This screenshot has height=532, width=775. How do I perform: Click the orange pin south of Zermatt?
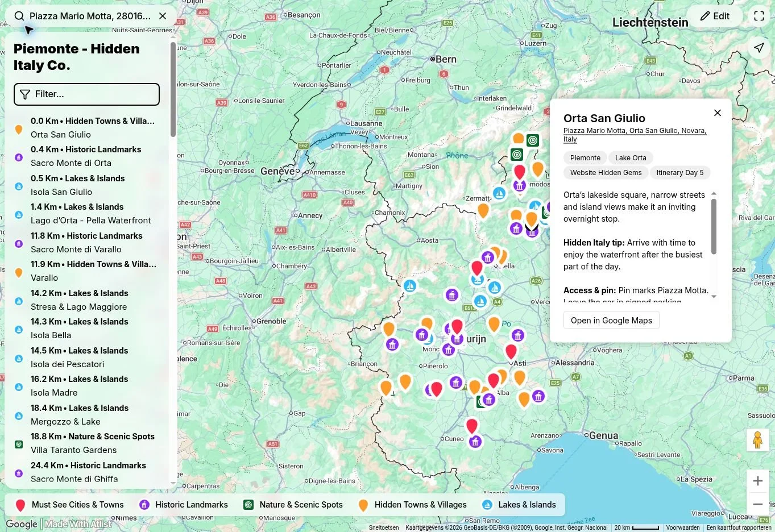483,210
